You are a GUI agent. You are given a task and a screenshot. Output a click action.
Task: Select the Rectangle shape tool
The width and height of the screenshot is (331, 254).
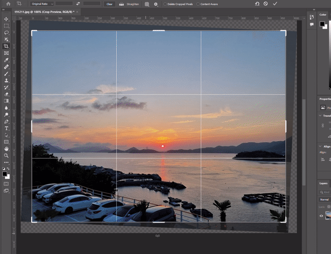6,142
